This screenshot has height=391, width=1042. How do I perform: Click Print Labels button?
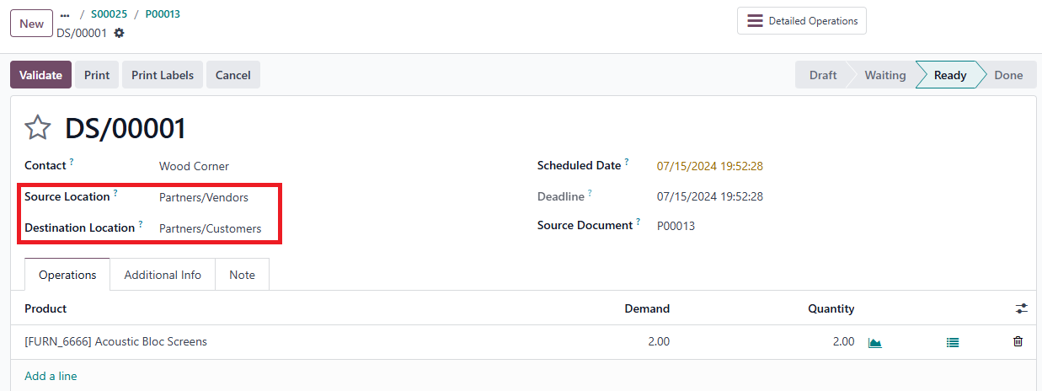[x=163, y=75]
